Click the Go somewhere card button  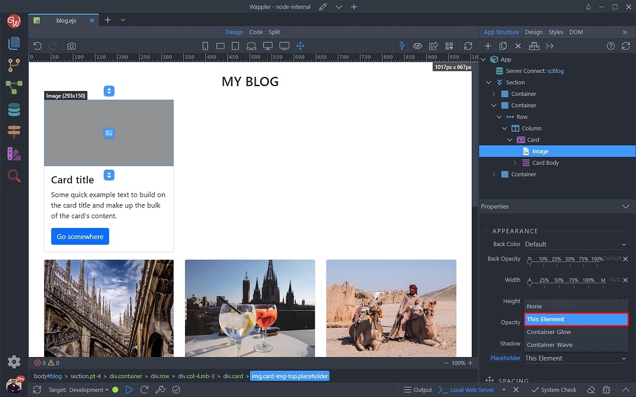(80, 236)
